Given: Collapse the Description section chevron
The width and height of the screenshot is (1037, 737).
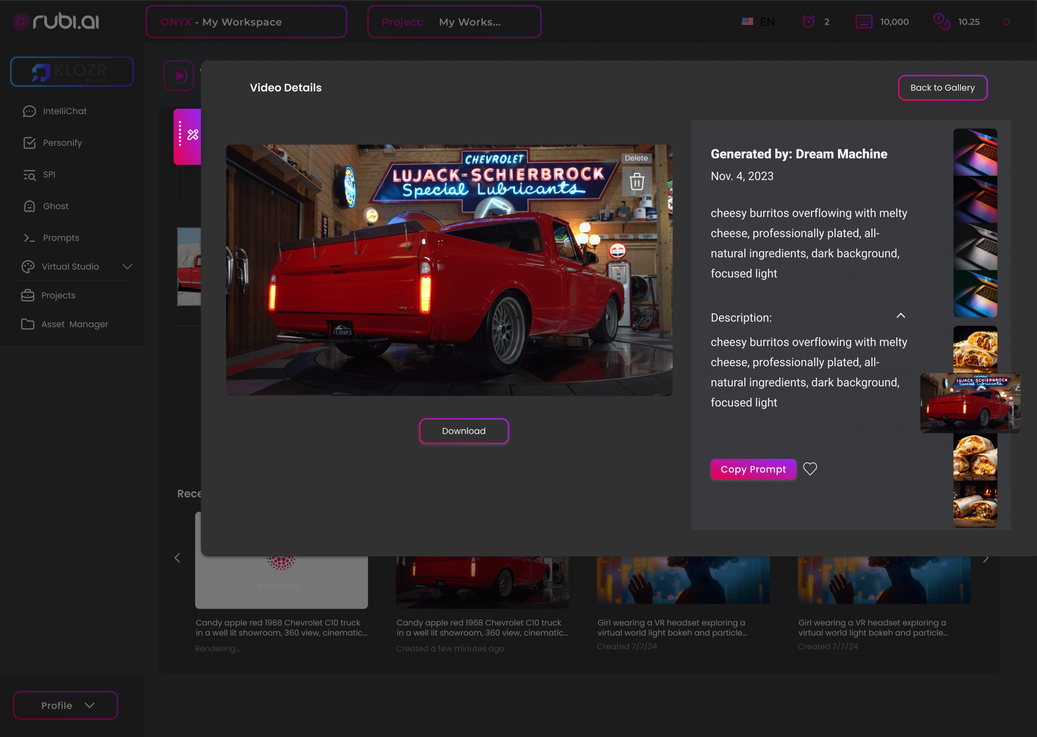Looking at the screenshot, I should tap(900, 316).
